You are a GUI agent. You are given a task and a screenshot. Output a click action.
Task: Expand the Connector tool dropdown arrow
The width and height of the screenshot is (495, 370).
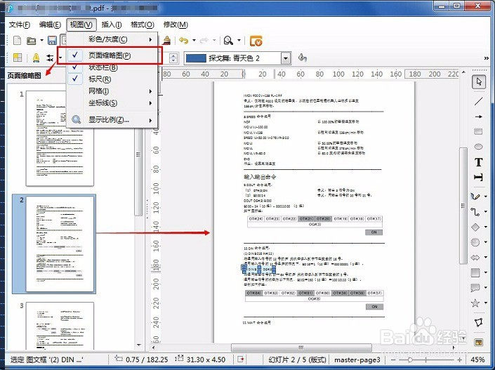(486, 211)
